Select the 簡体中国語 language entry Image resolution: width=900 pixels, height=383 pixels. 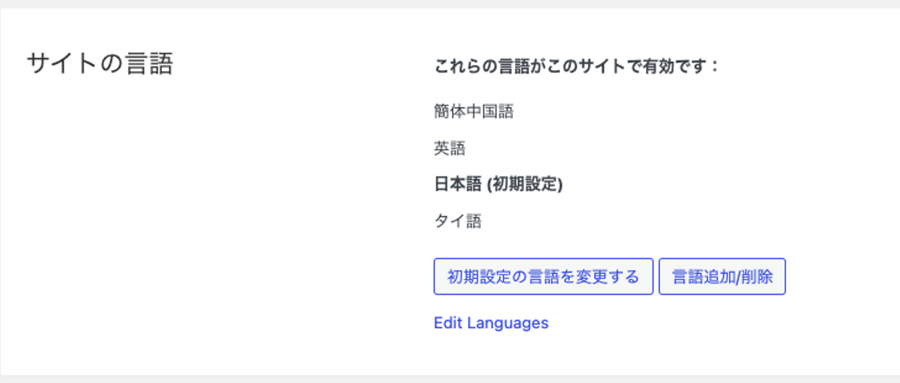pyautogui.click(x=474, y=112)
